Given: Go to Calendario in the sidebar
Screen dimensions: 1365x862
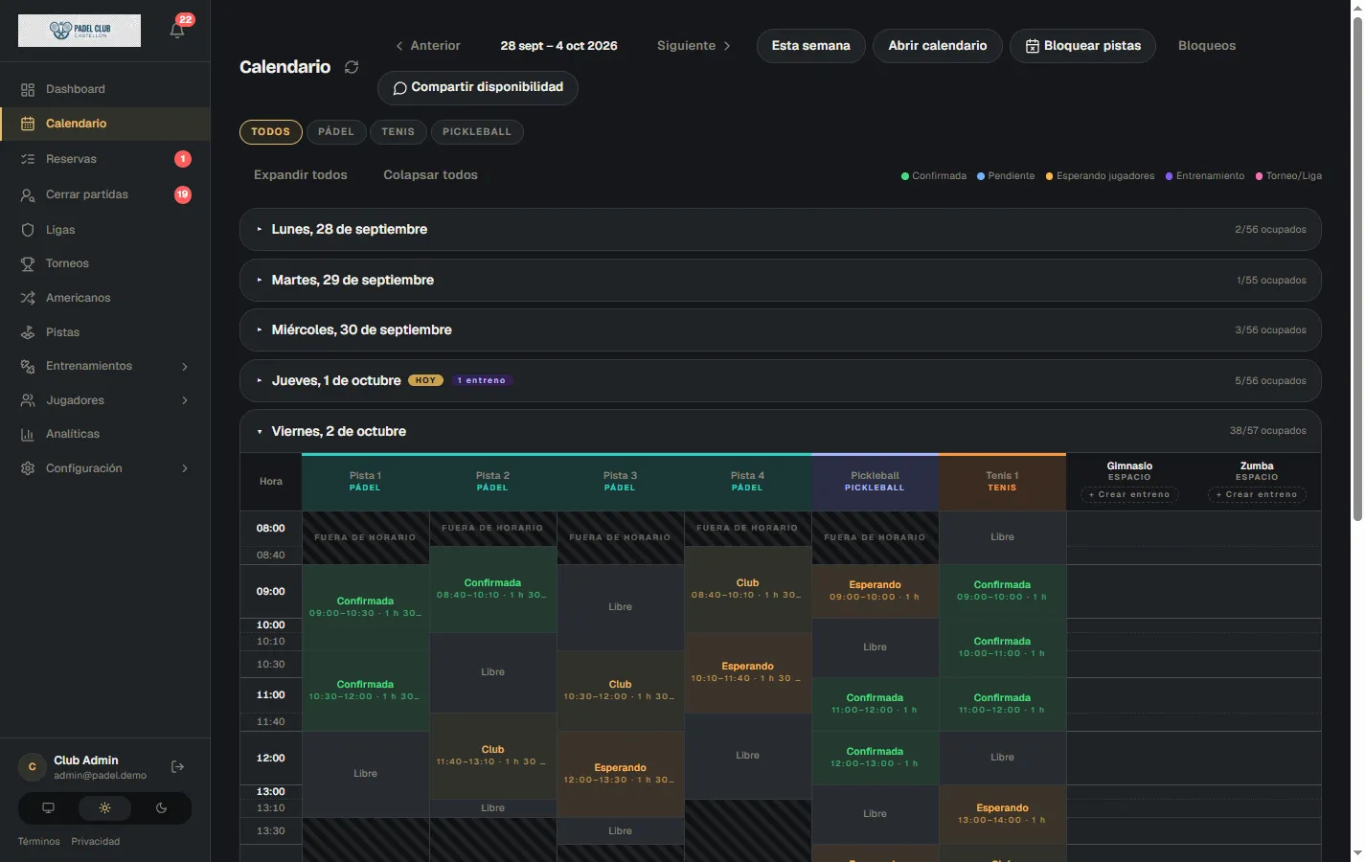Looking at the screenshot, I should coord(105,124).
